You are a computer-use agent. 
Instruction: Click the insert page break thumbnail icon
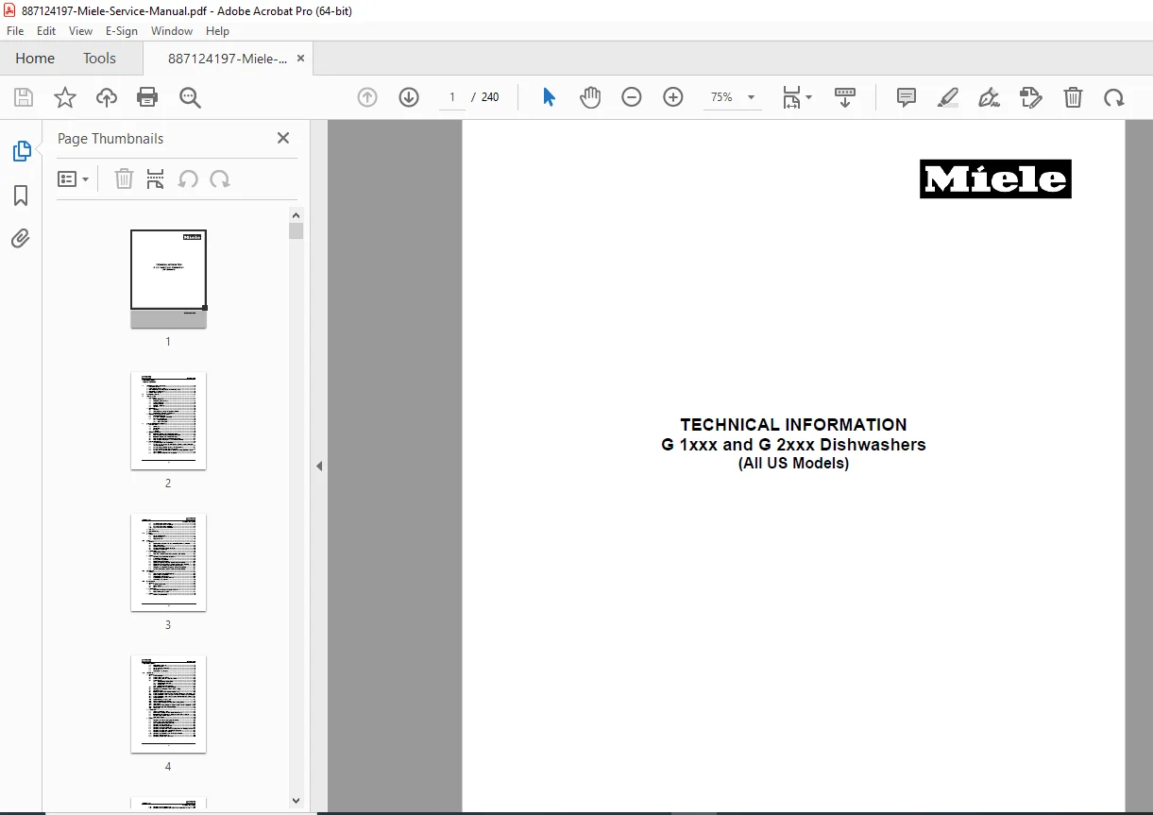click(x=156, y=178)
